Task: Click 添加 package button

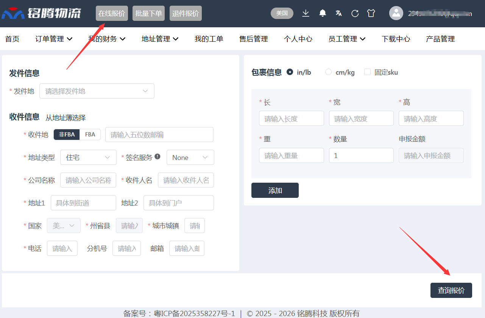Action: click(x=275, y=190)
